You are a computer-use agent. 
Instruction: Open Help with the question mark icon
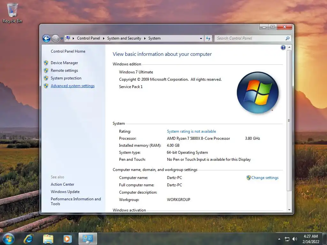(283, 48)
